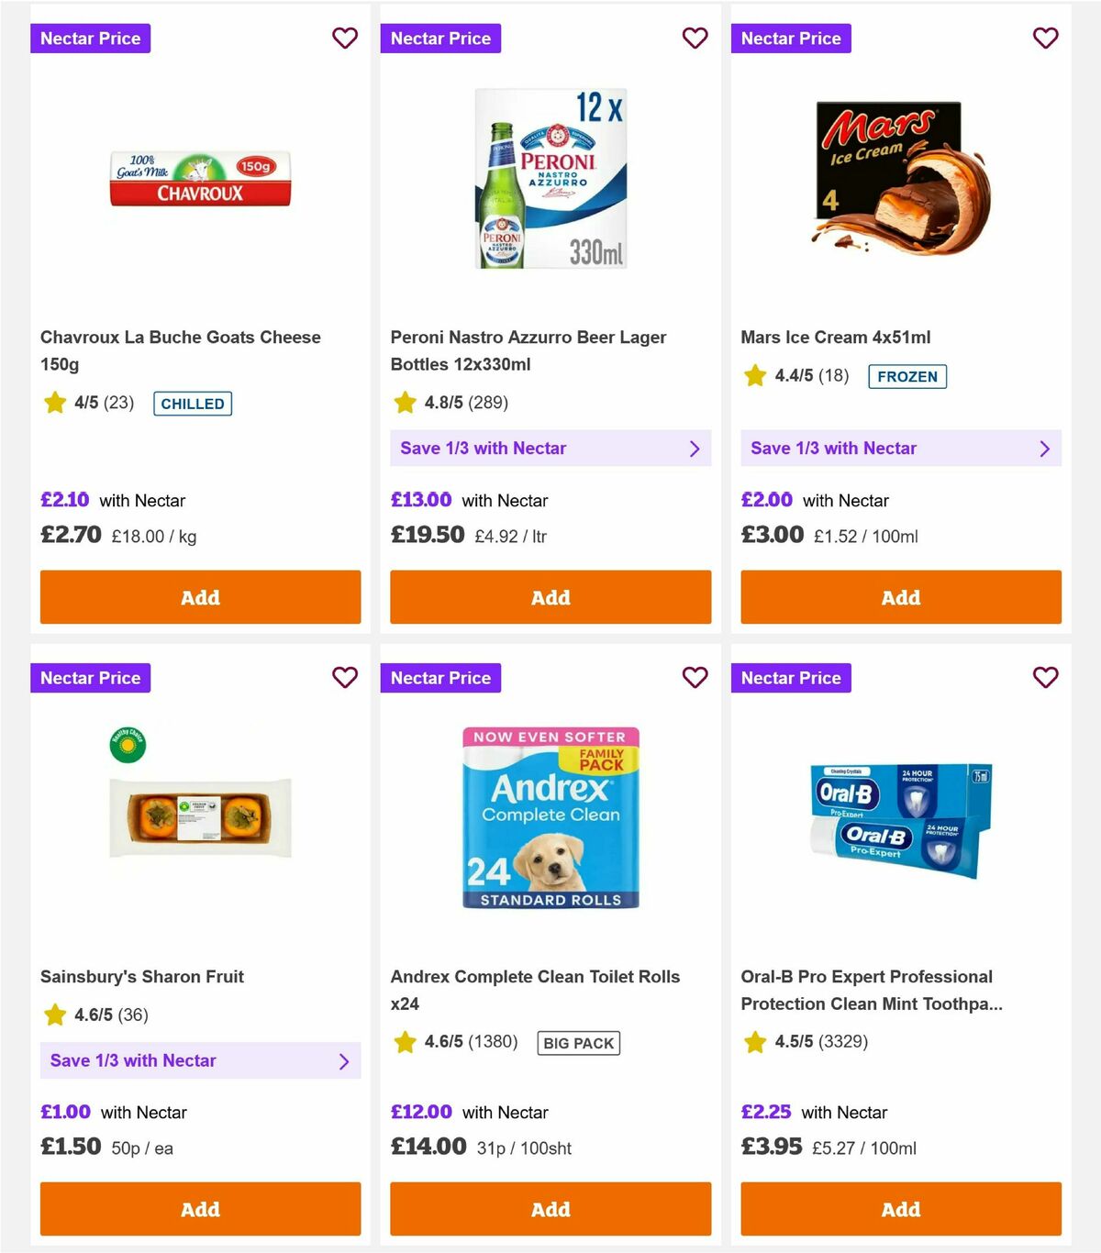Favourite the Chavroux goats cheese with the heart

pos(345,38)
